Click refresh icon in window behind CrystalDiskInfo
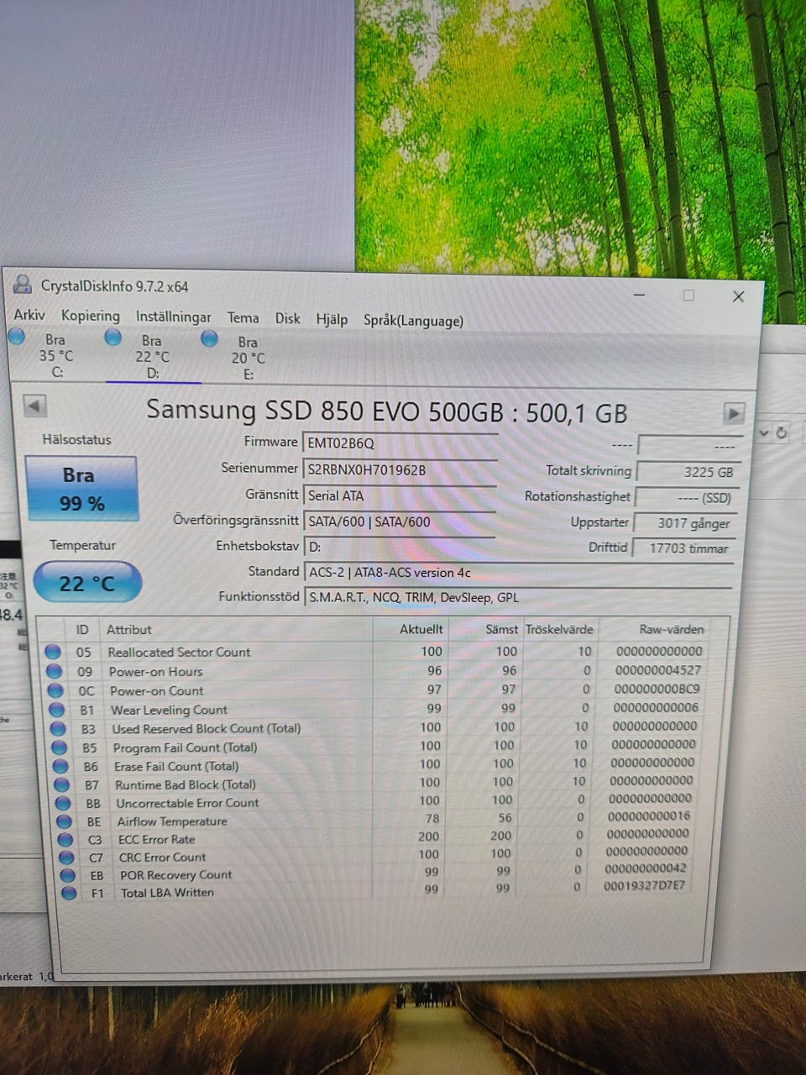The width and height of the screenshot is (806, 1075). click(782, 433)
